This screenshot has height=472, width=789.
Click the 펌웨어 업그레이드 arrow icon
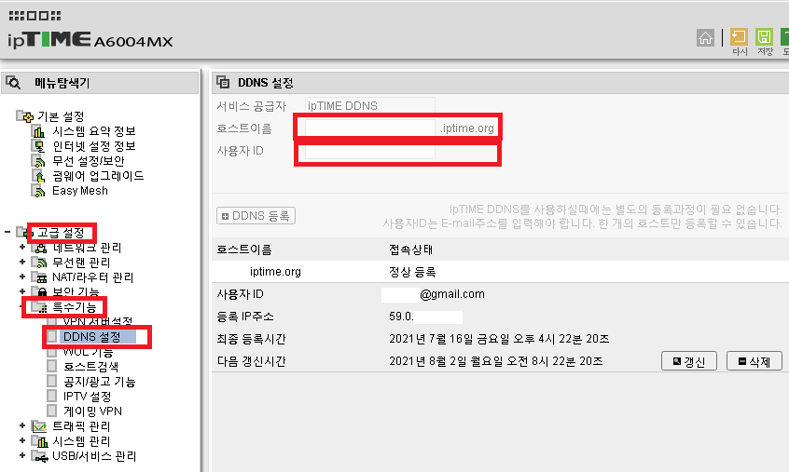coord(38,176)
